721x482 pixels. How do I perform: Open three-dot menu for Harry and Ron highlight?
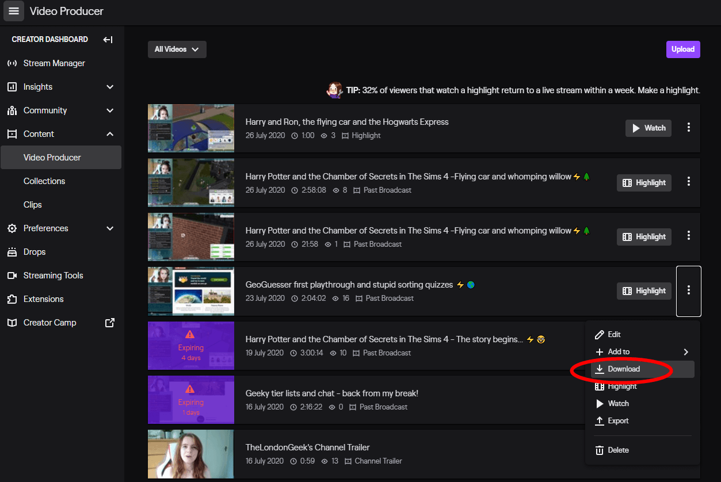(689, 128)
